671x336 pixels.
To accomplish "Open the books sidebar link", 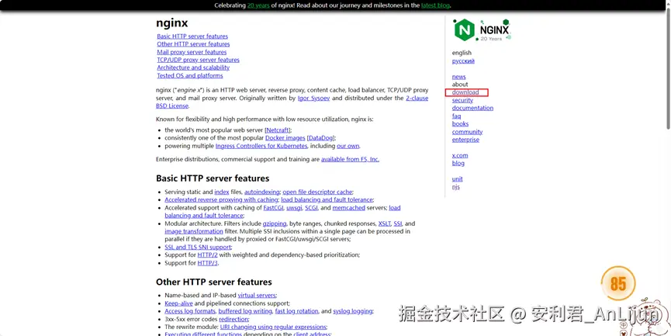I will 460,123.
